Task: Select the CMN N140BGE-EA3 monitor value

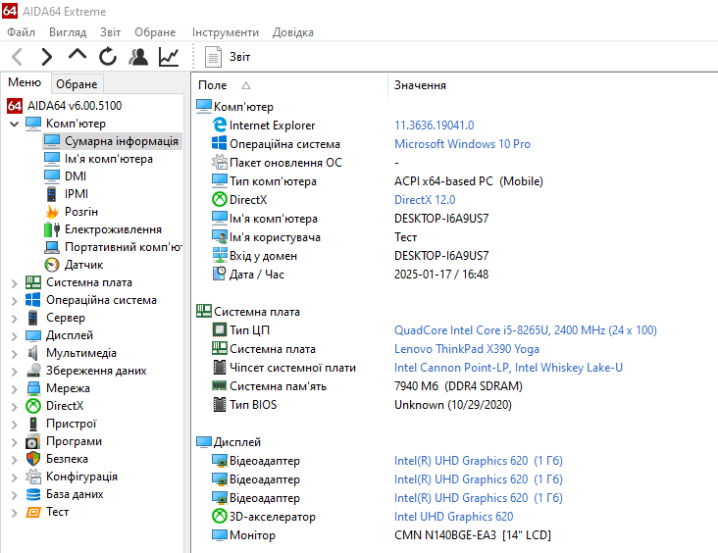Action: (x=473, y=535)
